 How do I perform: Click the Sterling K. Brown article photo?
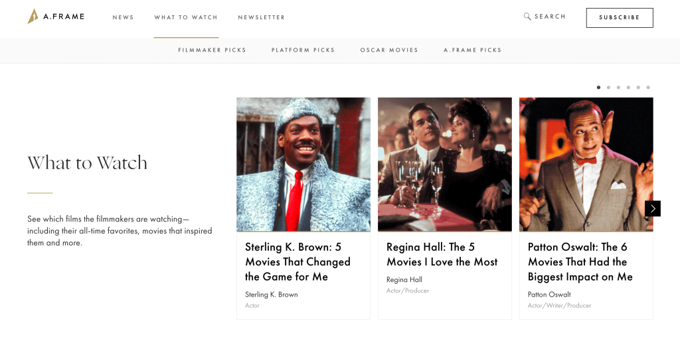(303, 164)
